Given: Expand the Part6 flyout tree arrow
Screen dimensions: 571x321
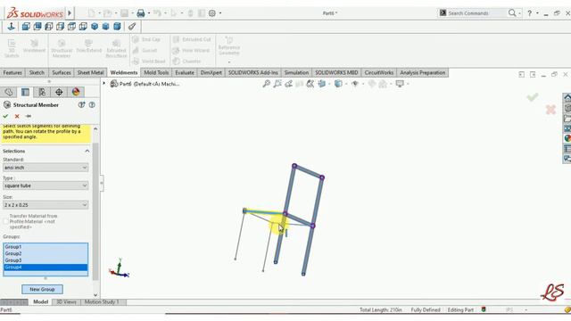Looking at the screenshot, I should pyautogui.click(x=103, y=84).
